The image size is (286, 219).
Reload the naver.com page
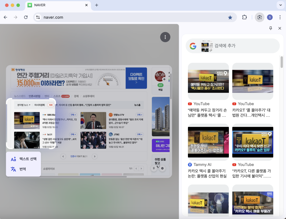[26, 17]
